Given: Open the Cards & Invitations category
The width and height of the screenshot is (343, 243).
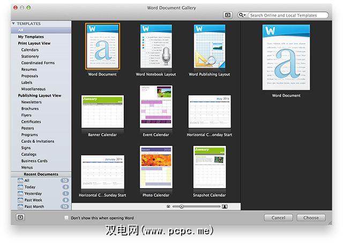Looking at the screenshot, I should click(38, 142).
